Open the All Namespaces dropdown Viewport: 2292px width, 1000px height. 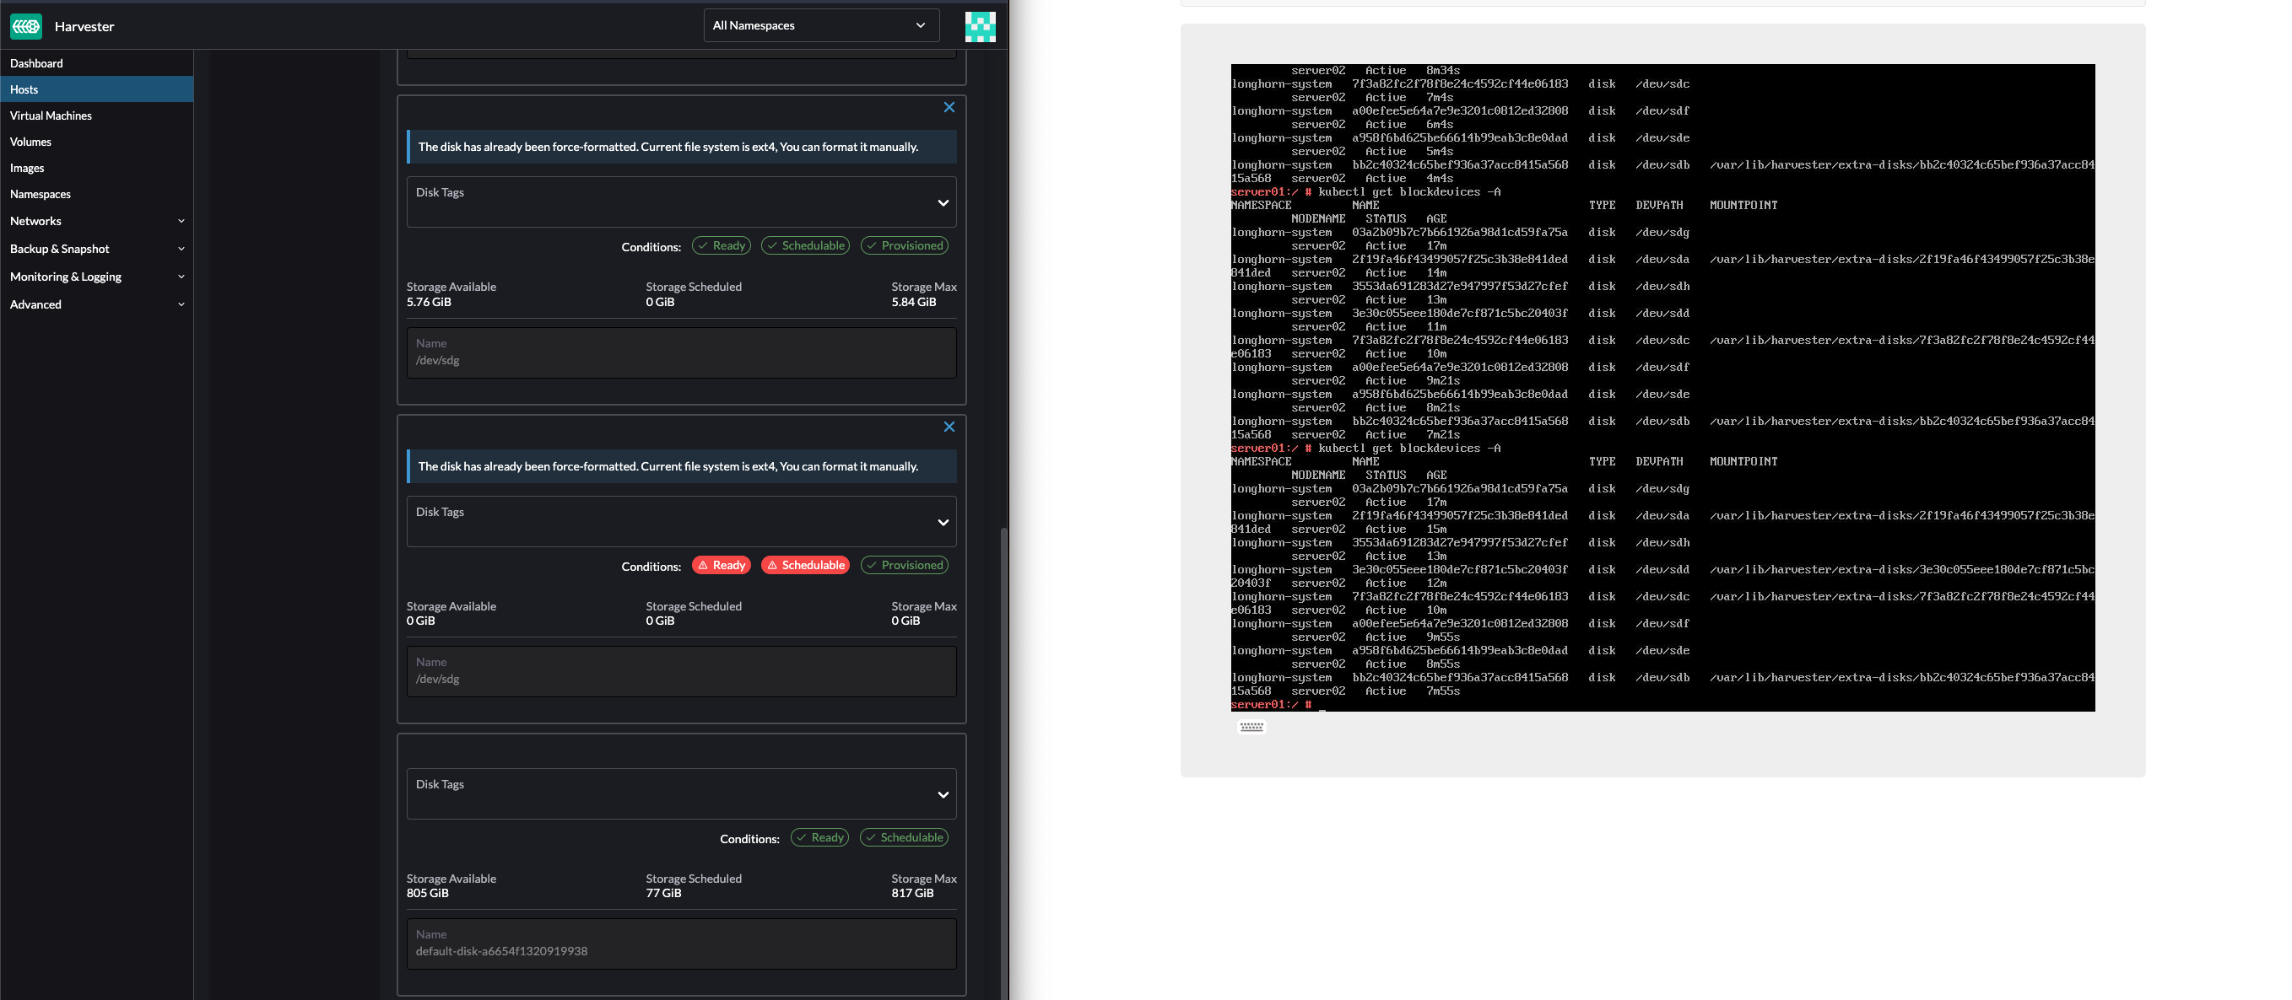click(x=820, y=25)
